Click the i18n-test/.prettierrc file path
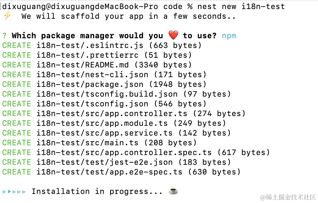The height and width of the screenshot is (203, 318). click(x=87, y=55)
